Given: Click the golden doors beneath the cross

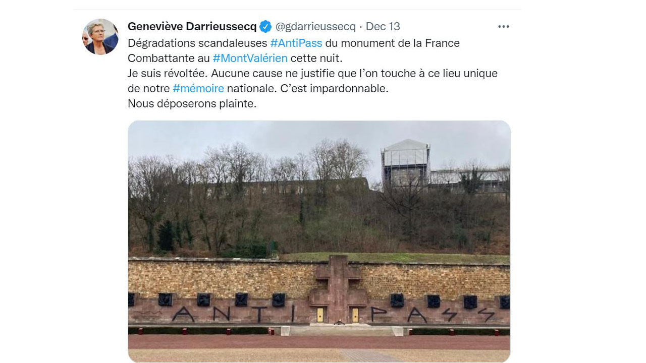Looking at the screenshot, I should [x=338, y=315].
